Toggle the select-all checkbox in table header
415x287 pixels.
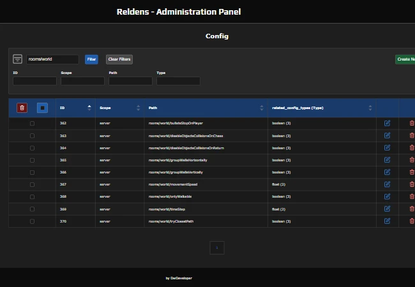pos(42,108)
